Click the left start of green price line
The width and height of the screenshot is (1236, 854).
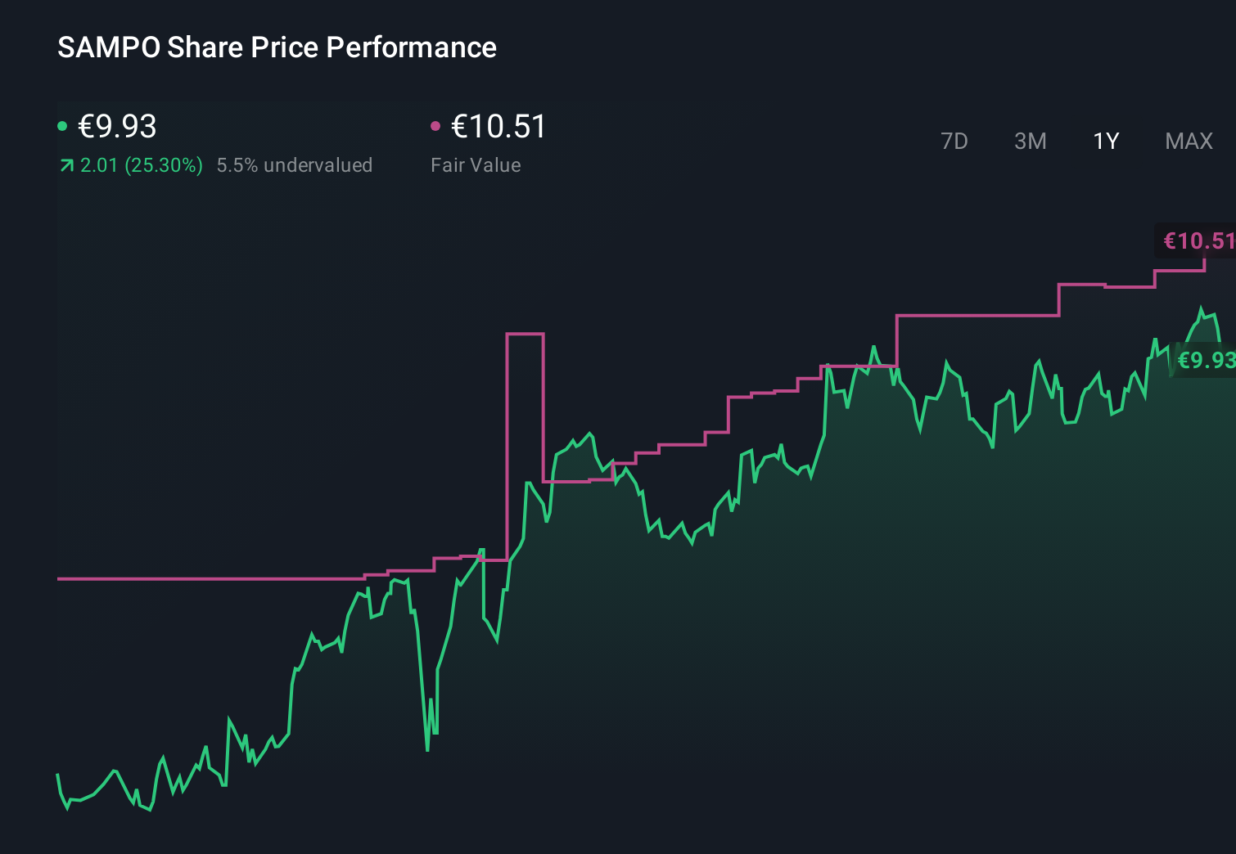58,775
